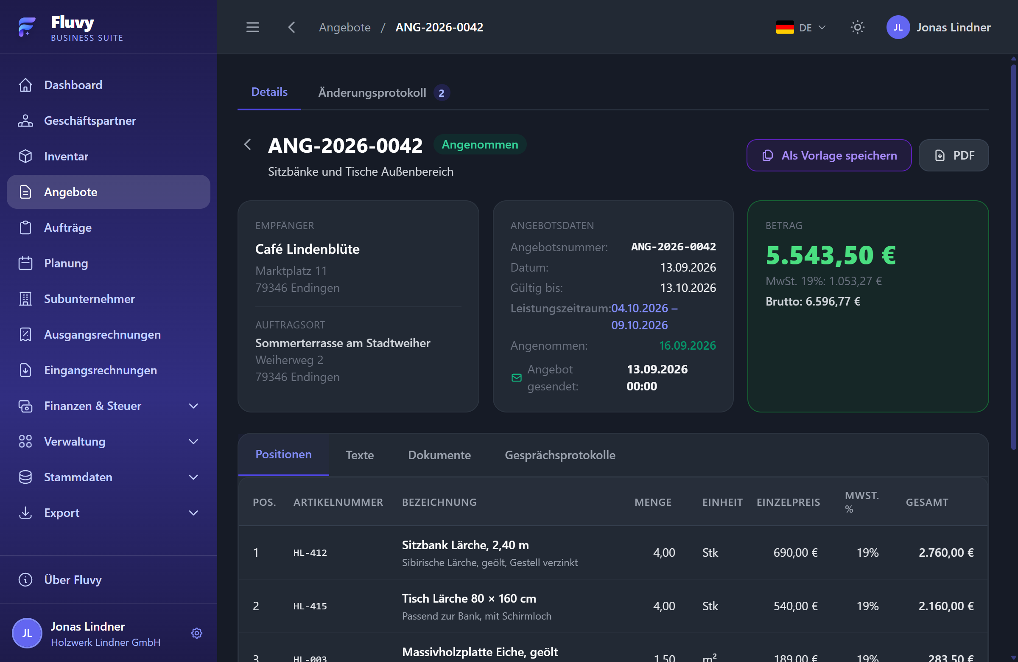1018x662 pixels.
Task: Export the offer as PDF
Action: coord(954,155)
